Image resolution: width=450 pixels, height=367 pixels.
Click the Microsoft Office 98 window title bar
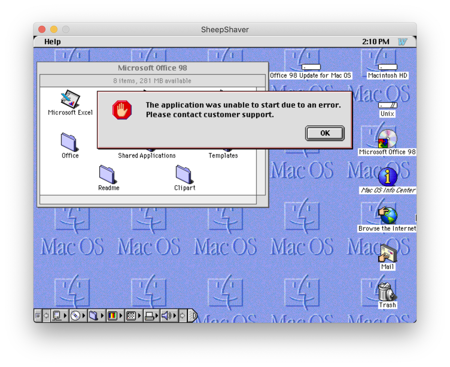tap(153, 68)
